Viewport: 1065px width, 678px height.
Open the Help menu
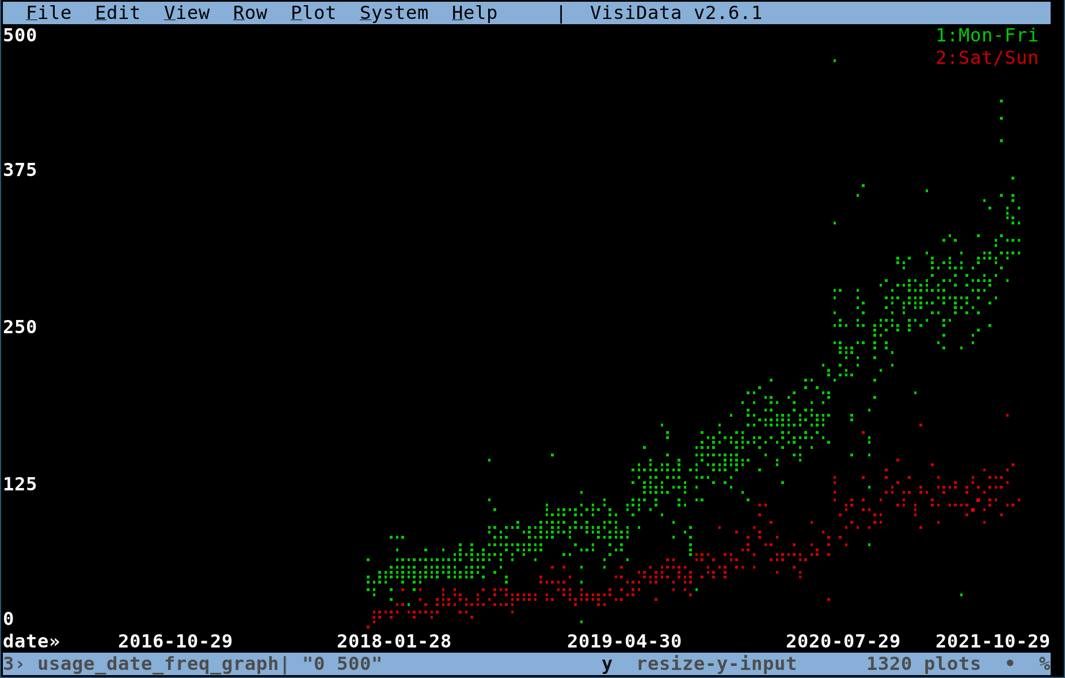[x=475, y=13]
